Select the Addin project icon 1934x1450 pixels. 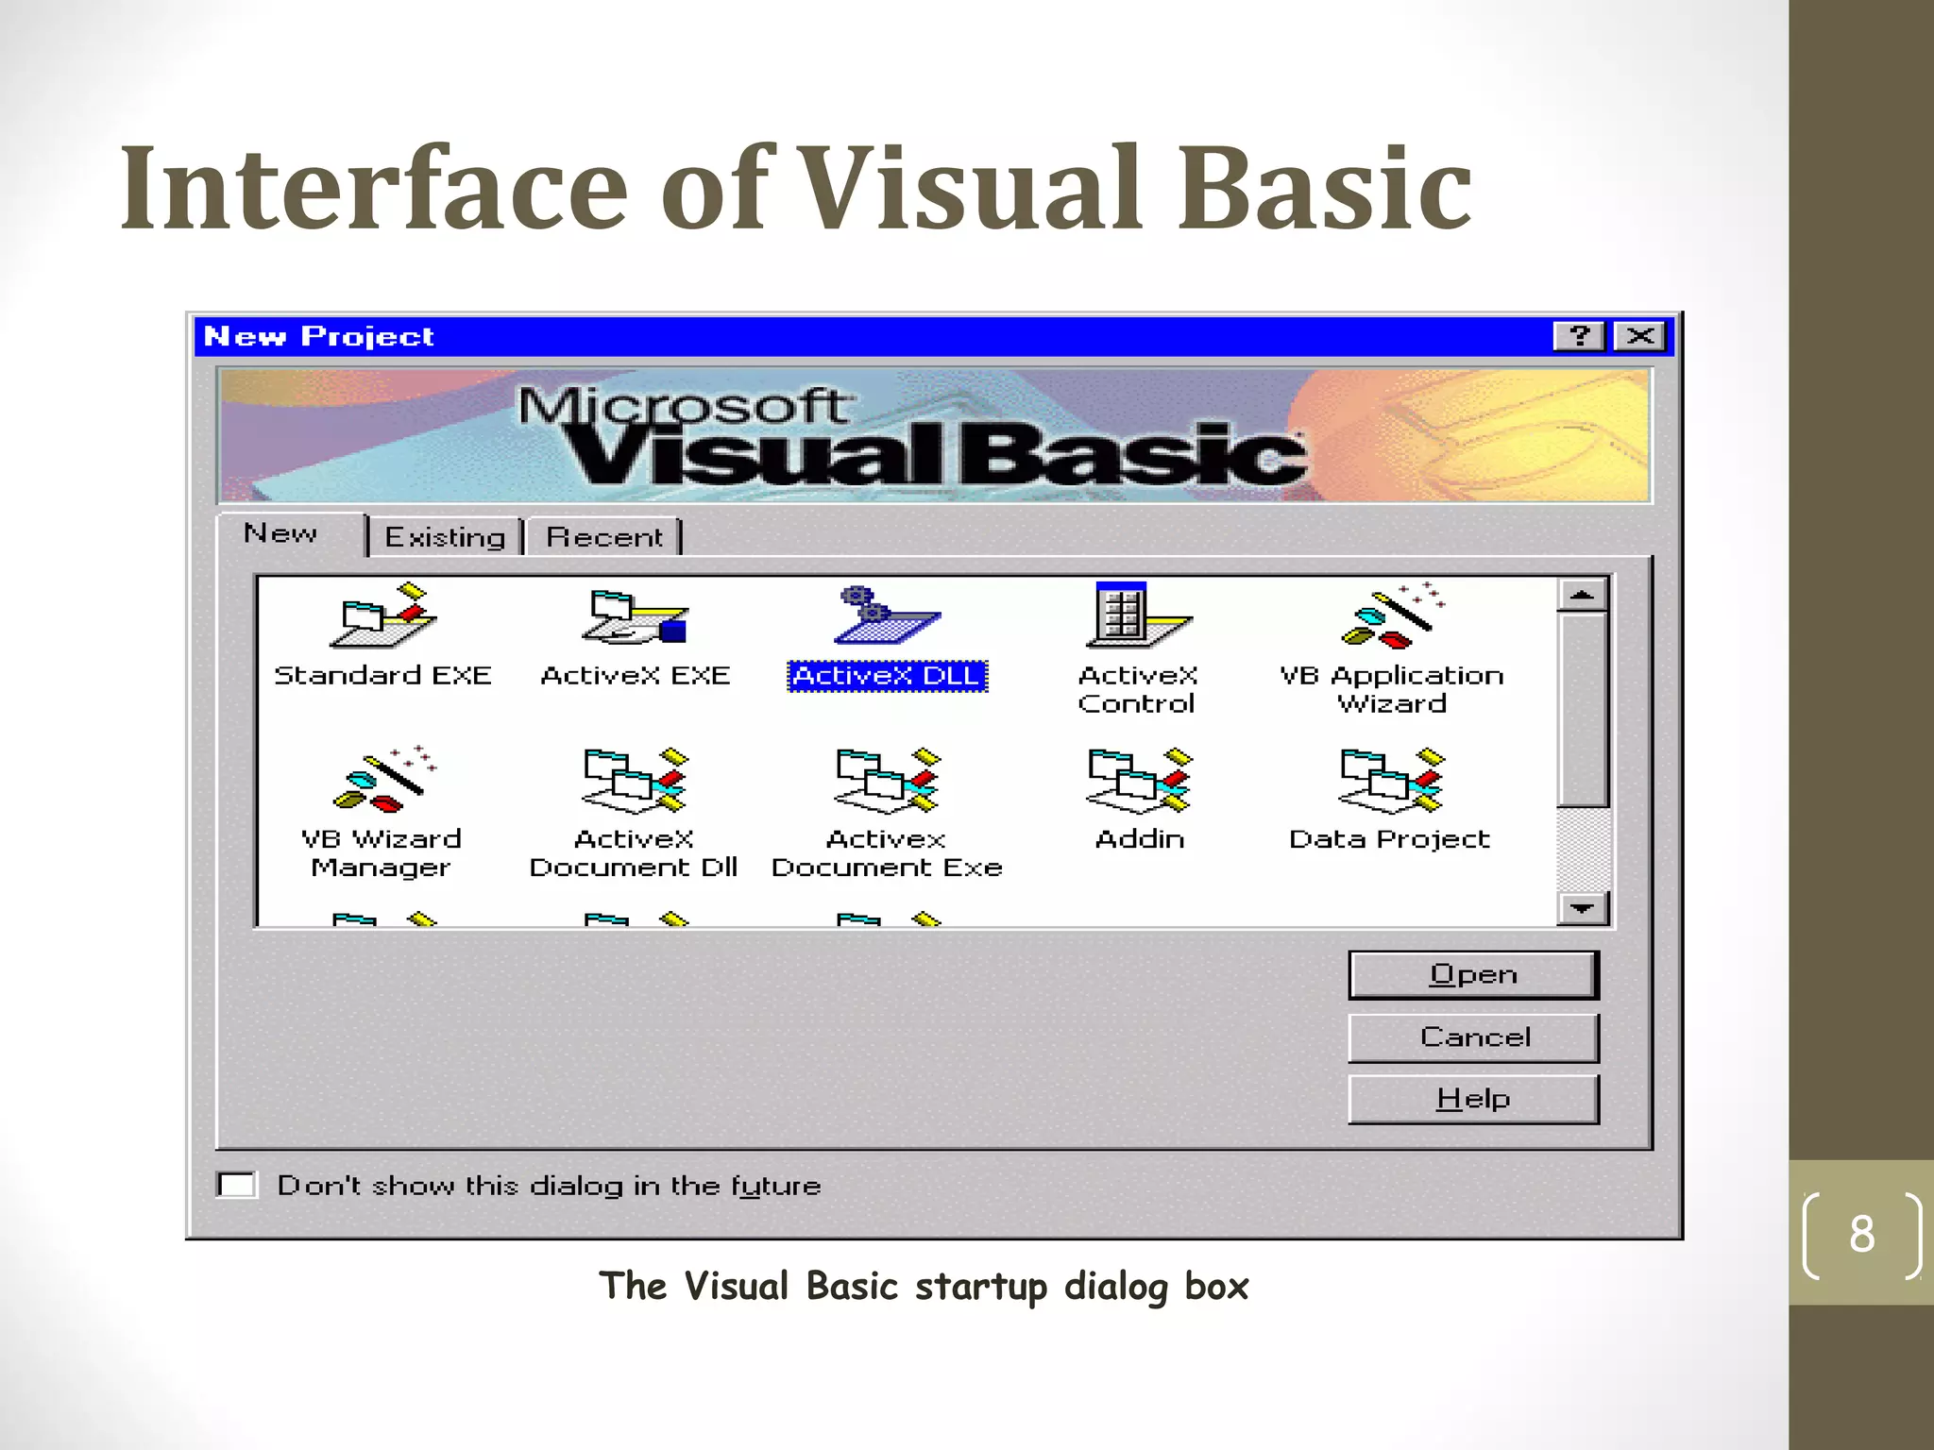(x=1139, y=780)
